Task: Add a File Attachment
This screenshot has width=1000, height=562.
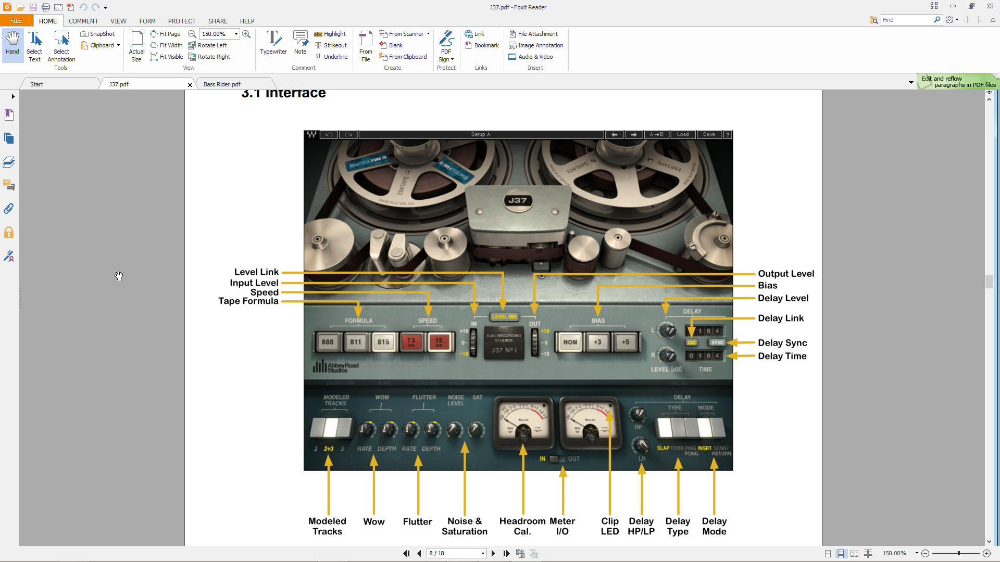Action: (x=533, y=34)
